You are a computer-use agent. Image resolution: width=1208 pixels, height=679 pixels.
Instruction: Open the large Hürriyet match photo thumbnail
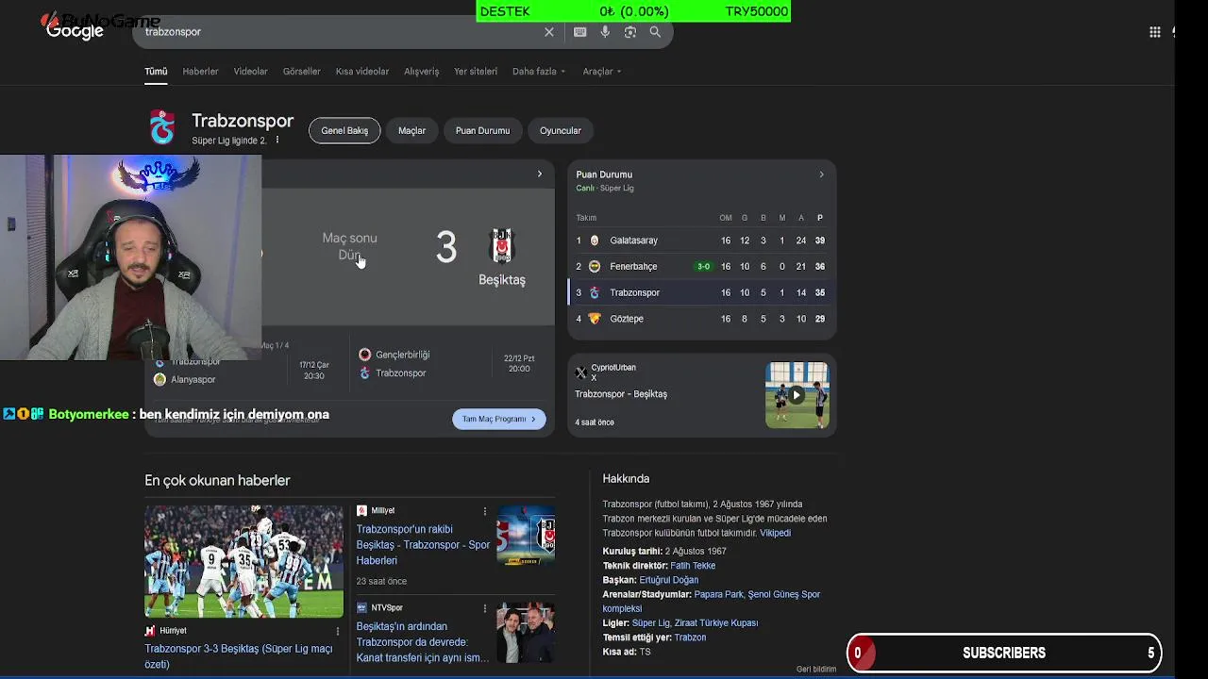click(x=243, y=561)
